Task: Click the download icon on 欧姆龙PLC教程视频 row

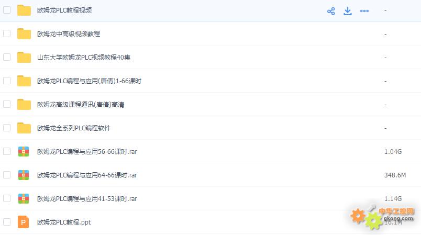Action: [x=348, y=11]
